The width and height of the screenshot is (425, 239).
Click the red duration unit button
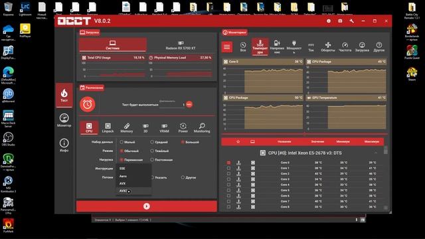[189, 104]
